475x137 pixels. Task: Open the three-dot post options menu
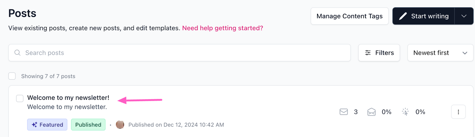click(458, 112)
